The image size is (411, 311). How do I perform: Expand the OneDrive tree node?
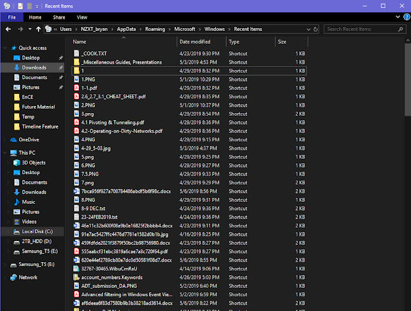click(x=5, y=140)
